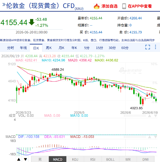Click the dotted drag handle in volume panel
Screen dimensions: 160x162
click(135, 116)
